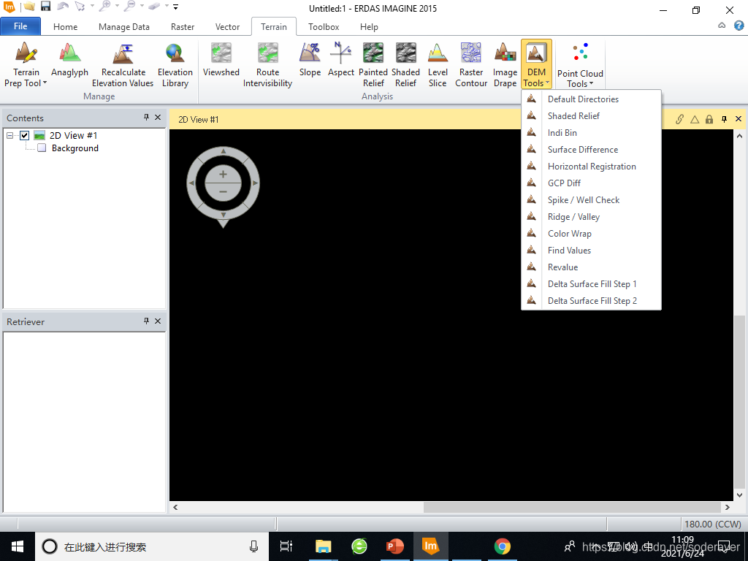
Task: Pan view left with navigation wheel arrow
Action: [191, 183]
